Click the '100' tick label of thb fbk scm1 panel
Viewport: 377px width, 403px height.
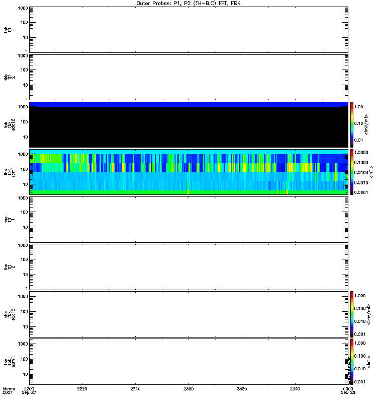point(24,169)
